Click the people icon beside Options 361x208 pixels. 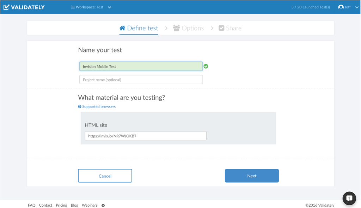click(x=176, y=28)
